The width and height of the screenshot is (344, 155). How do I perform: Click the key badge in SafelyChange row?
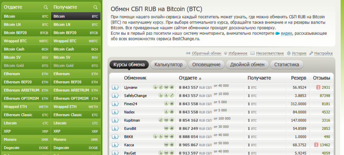pyautogui.click(x=172, y=95)
